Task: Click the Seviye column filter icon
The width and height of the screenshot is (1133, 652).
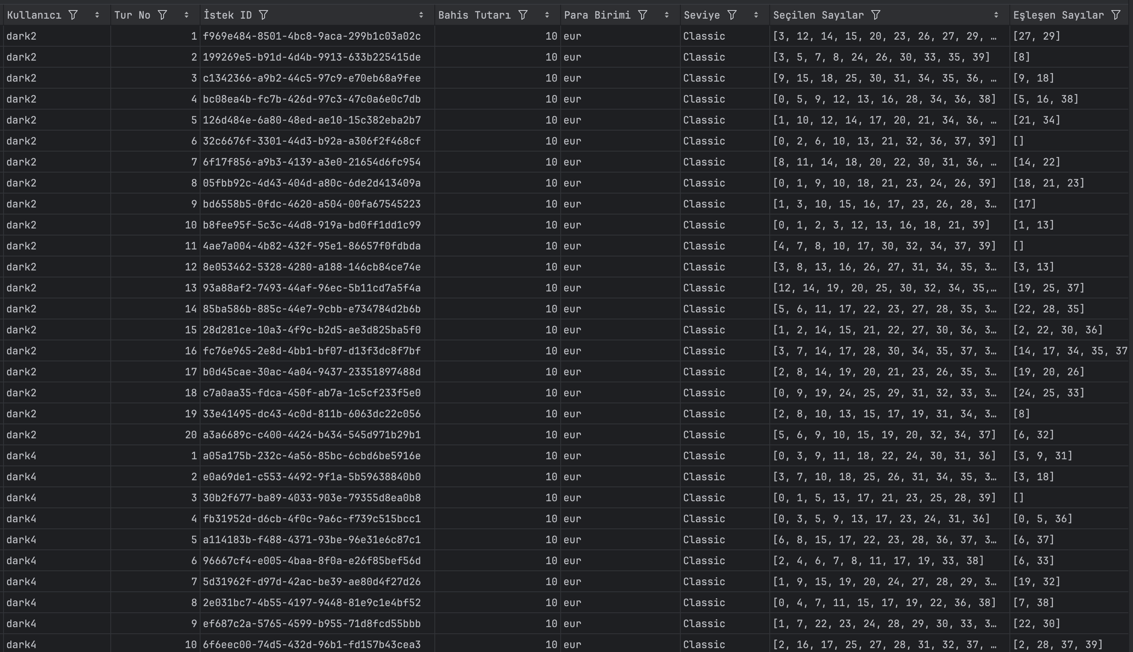Action: (x=732, y=15)
